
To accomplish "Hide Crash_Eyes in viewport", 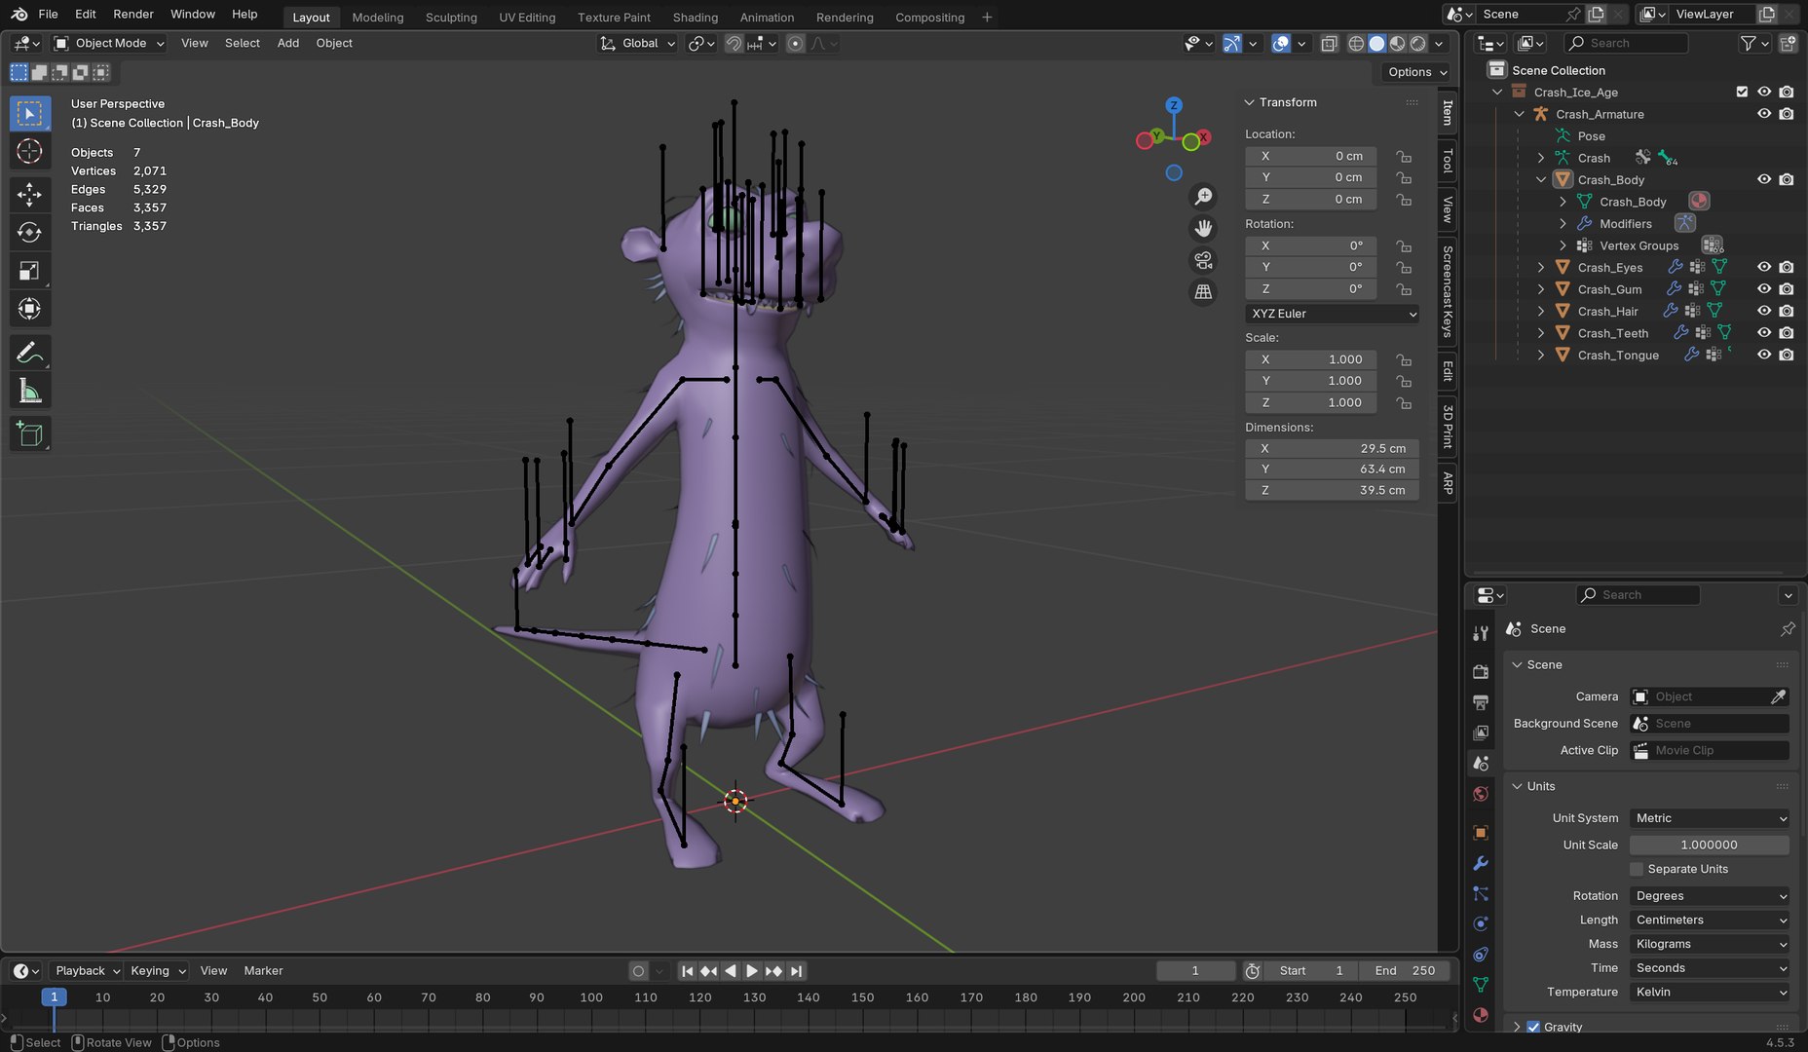I will click(1764, 267).
